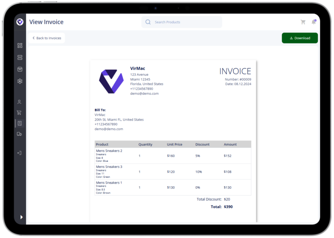Open the notifications bell icon
The image size is (334, 238).
point(314,22)
